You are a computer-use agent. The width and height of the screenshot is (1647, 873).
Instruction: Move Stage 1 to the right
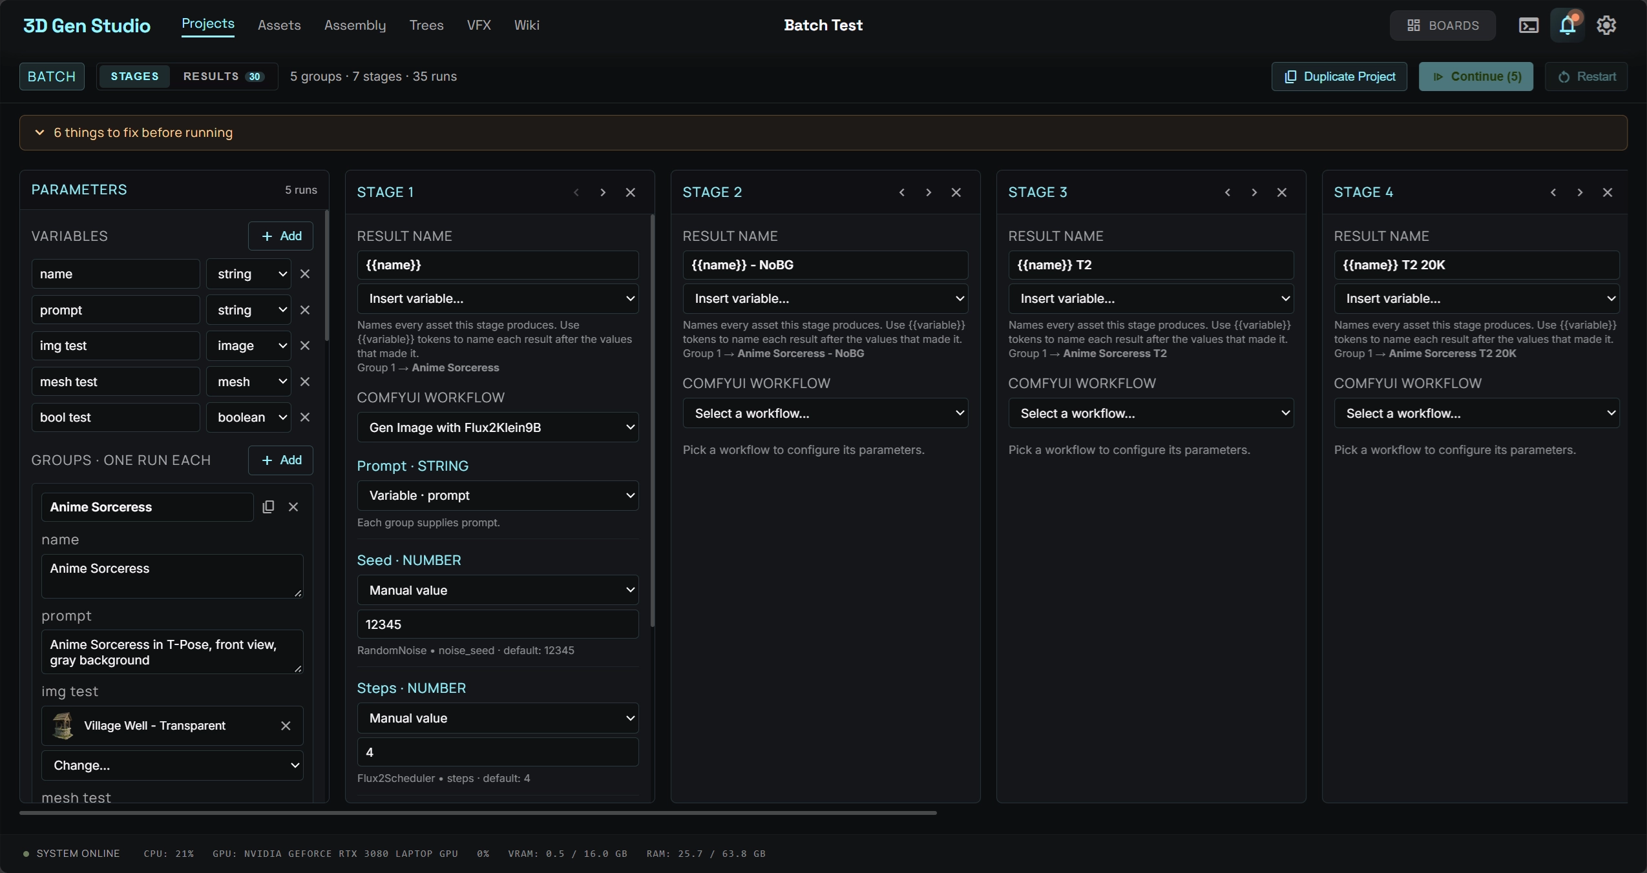coord(603,192)
